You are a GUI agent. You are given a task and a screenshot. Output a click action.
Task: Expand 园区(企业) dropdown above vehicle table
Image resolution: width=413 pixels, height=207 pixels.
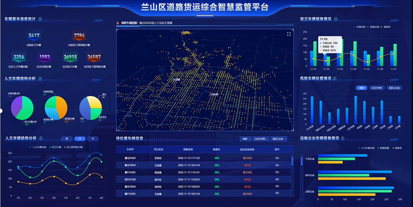pos(279,139)
